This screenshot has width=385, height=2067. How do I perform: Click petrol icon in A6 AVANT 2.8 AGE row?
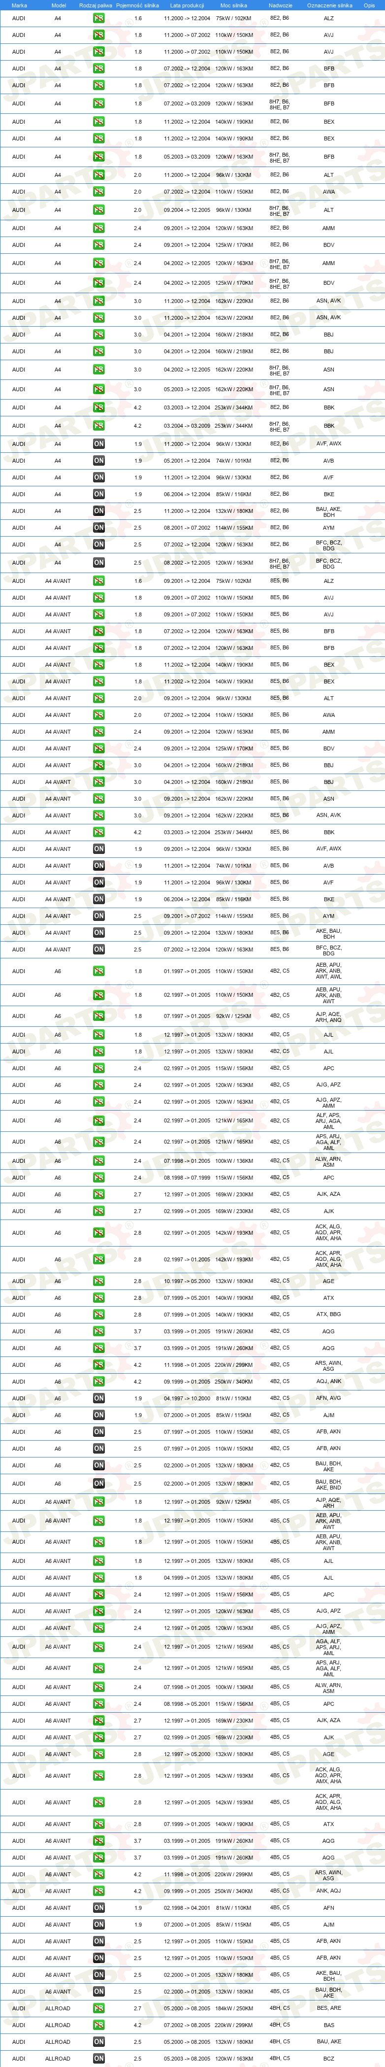click(98, 1754)
